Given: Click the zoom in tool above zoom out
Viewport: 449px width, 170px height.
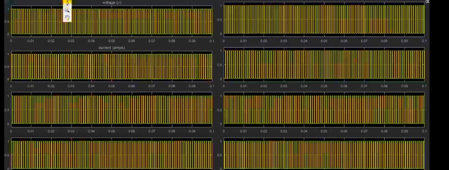Looking at the screenshot, I should 67,3.
